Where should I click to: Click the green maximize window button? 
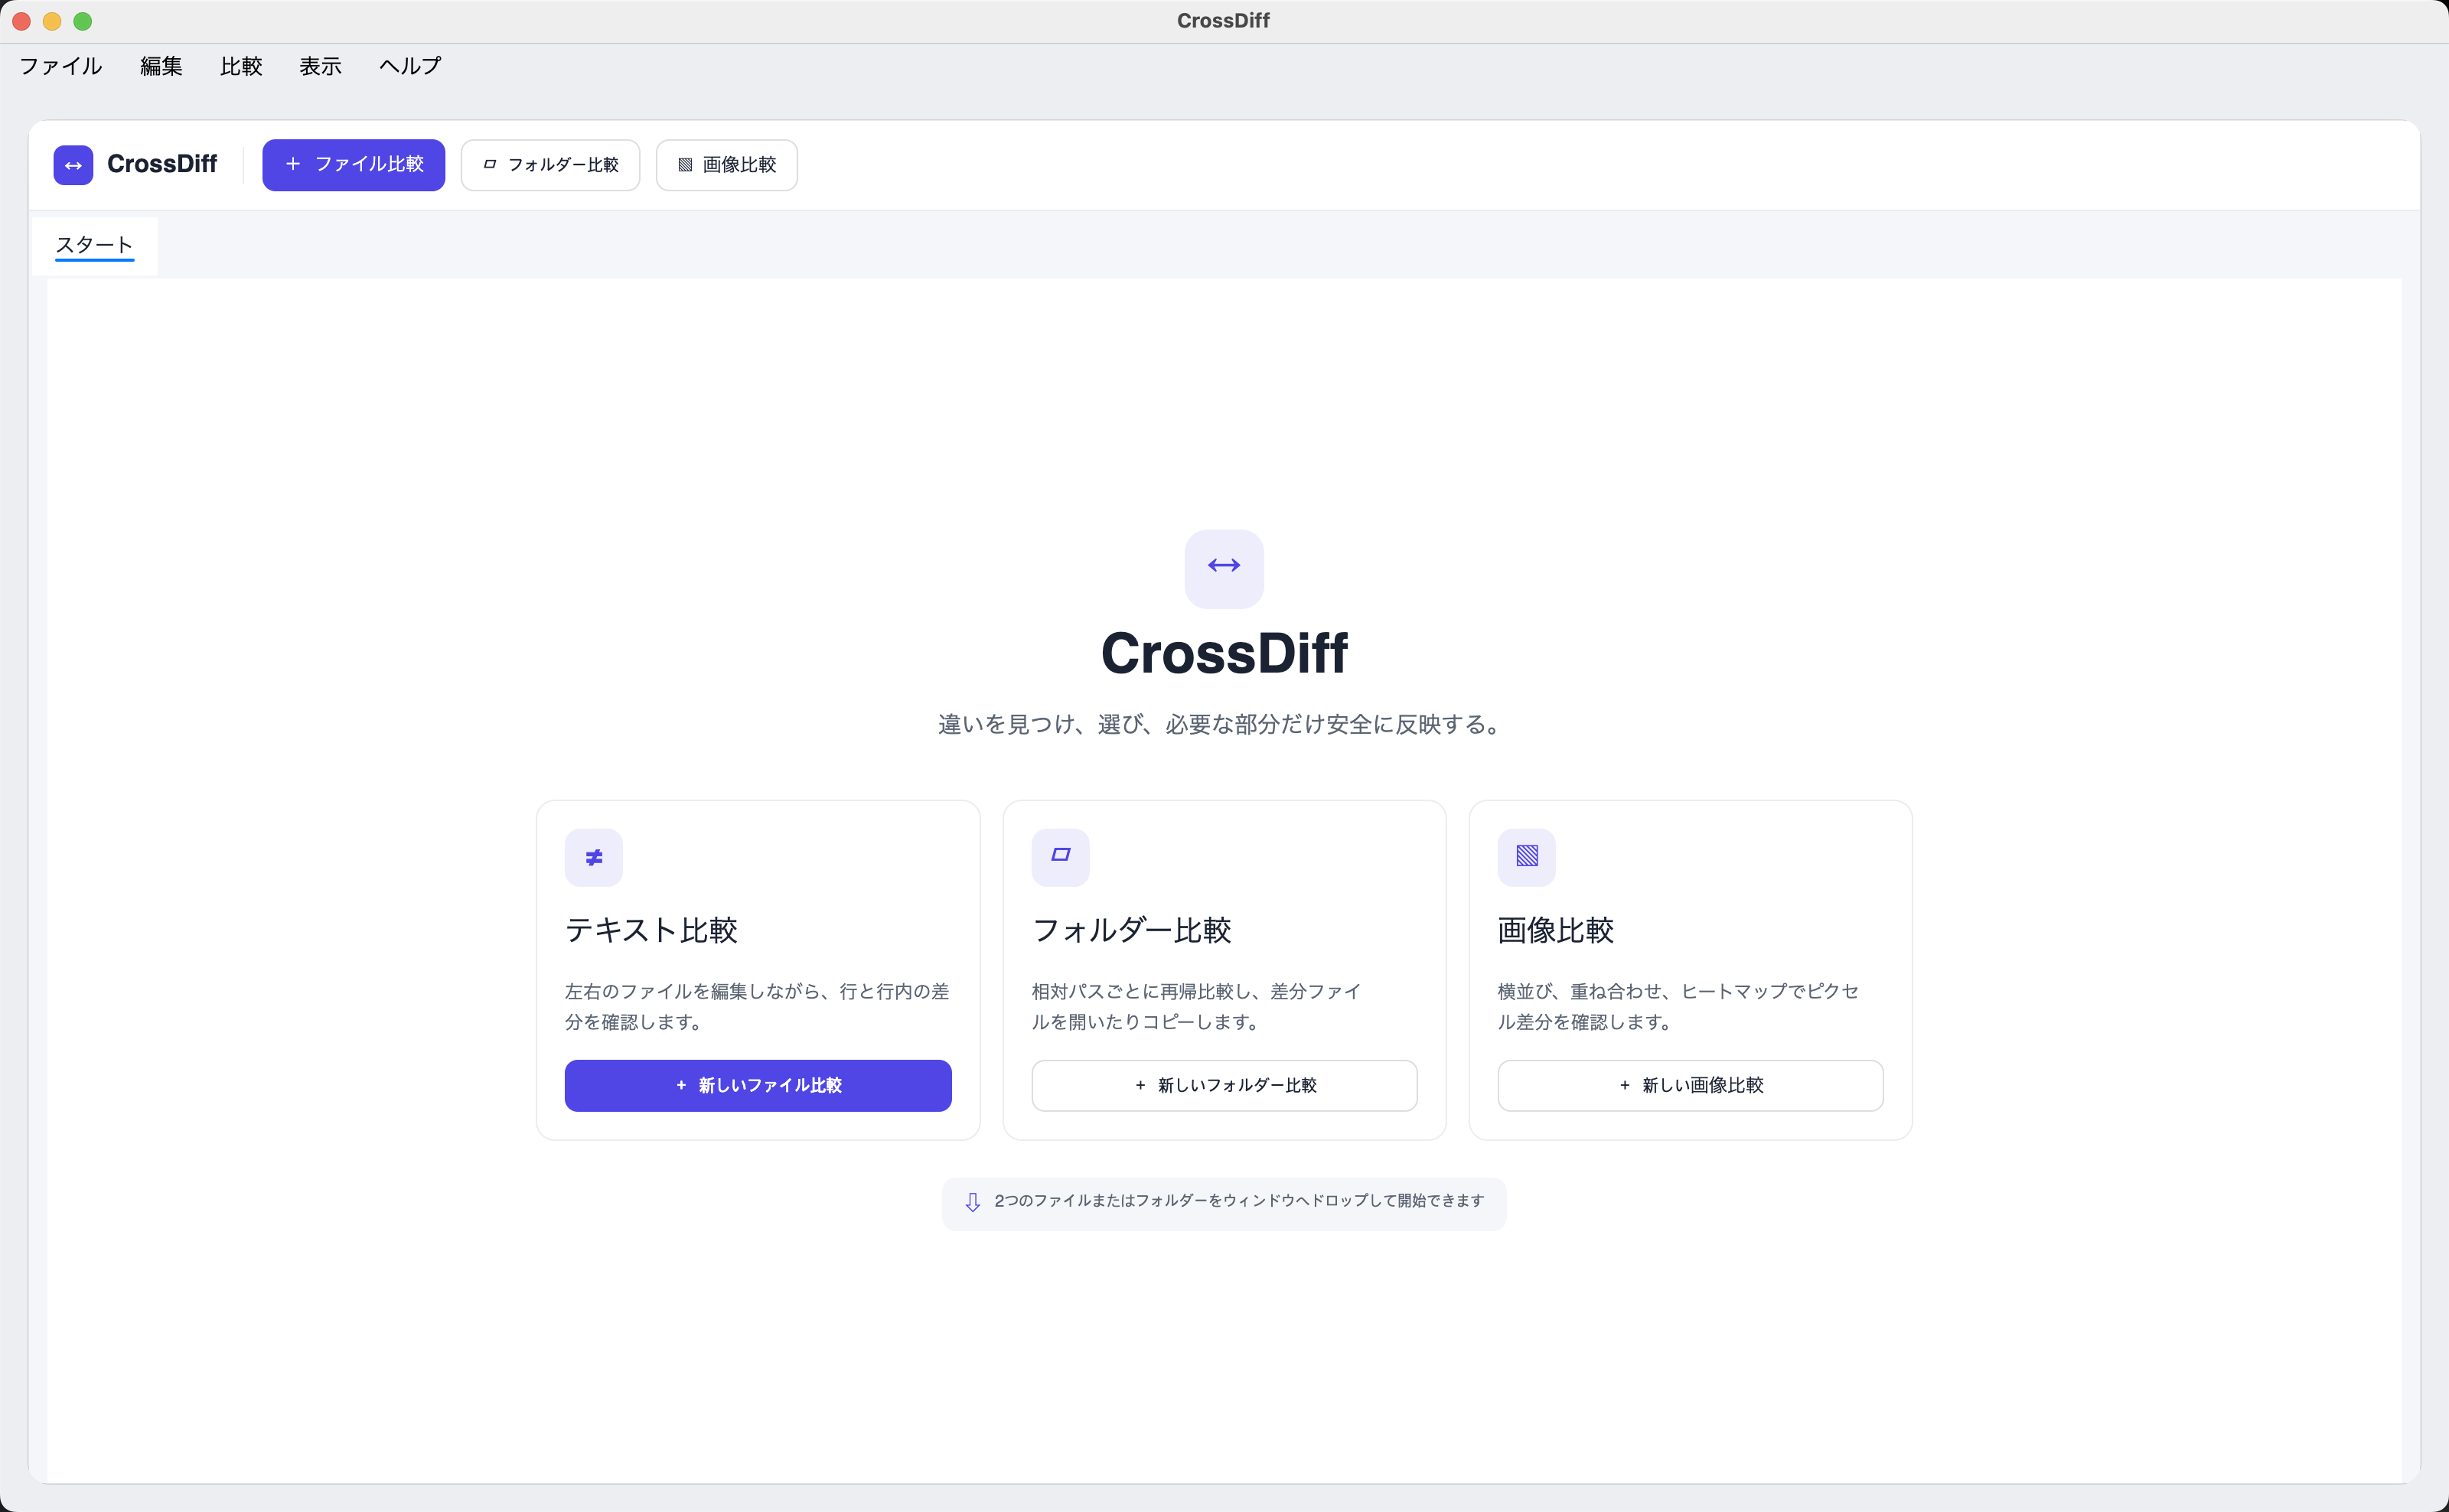click(x=83, y=21)
